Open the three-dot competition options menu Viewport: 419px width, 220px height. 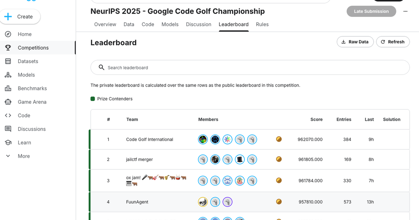click(x=405, y=11)
